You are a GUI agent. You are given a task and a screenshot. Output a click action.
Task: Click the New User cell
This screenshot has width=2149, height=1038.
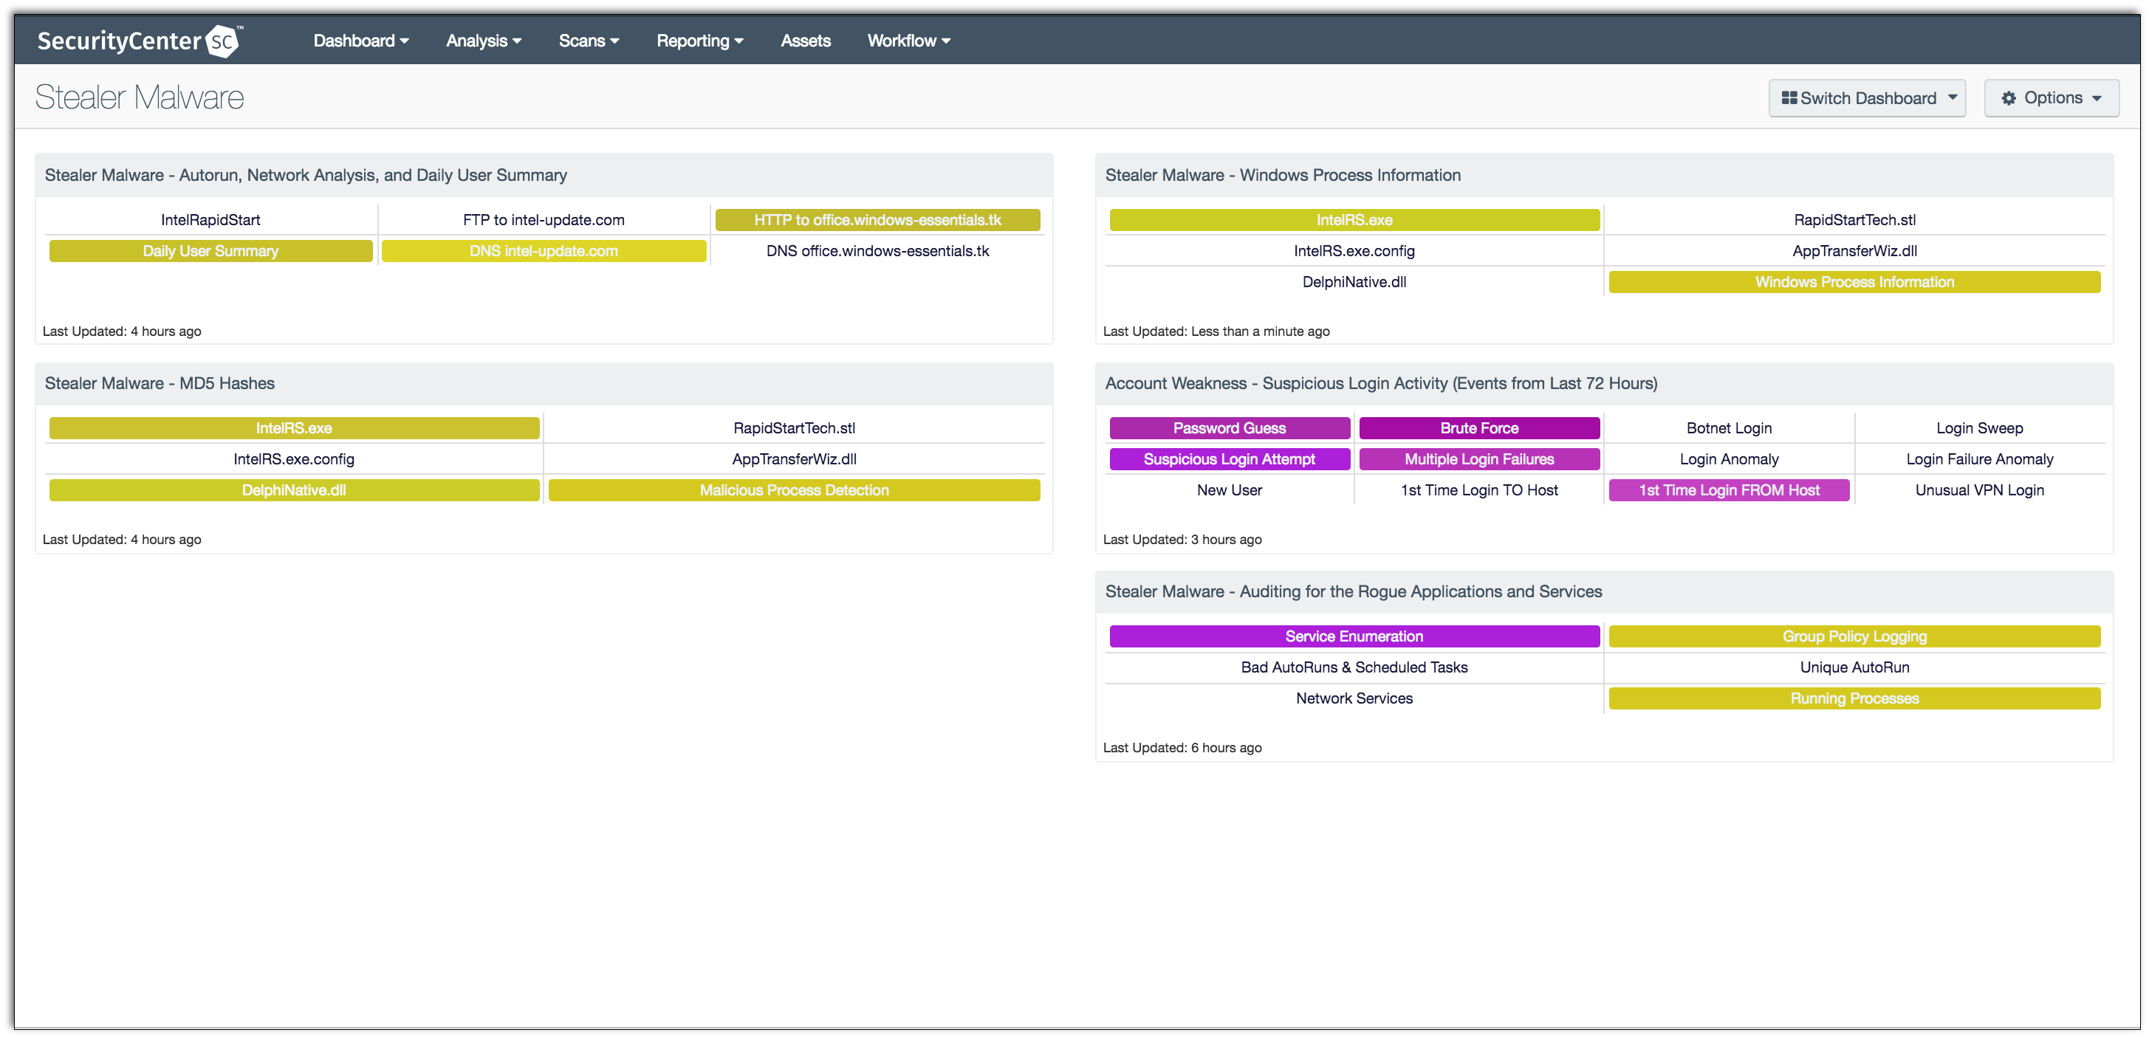[1230, 490]
